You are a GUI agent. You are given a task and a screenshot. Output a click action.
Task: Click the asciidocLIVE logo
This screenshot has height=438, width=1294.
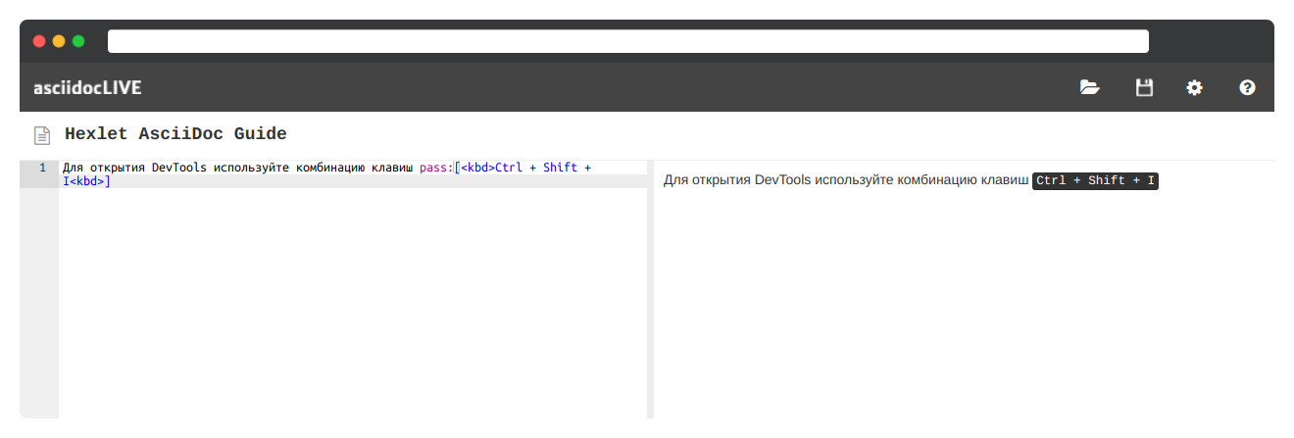(x=87, y=87)
